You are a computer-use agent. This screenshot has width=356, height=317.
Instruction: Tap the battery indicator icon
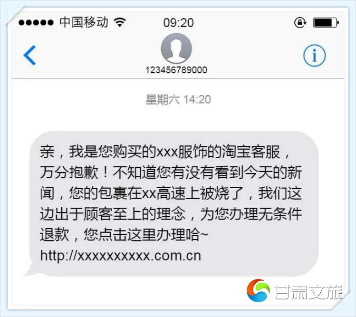tap(326, 22)
